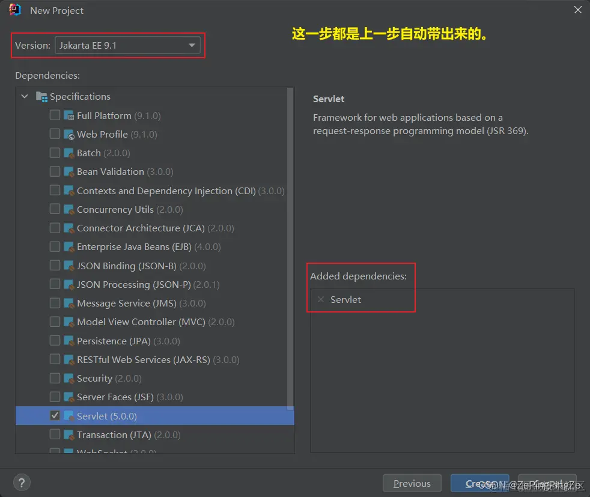Tick the JSON Processing (JSON-P) checkbox

(55, 284)
